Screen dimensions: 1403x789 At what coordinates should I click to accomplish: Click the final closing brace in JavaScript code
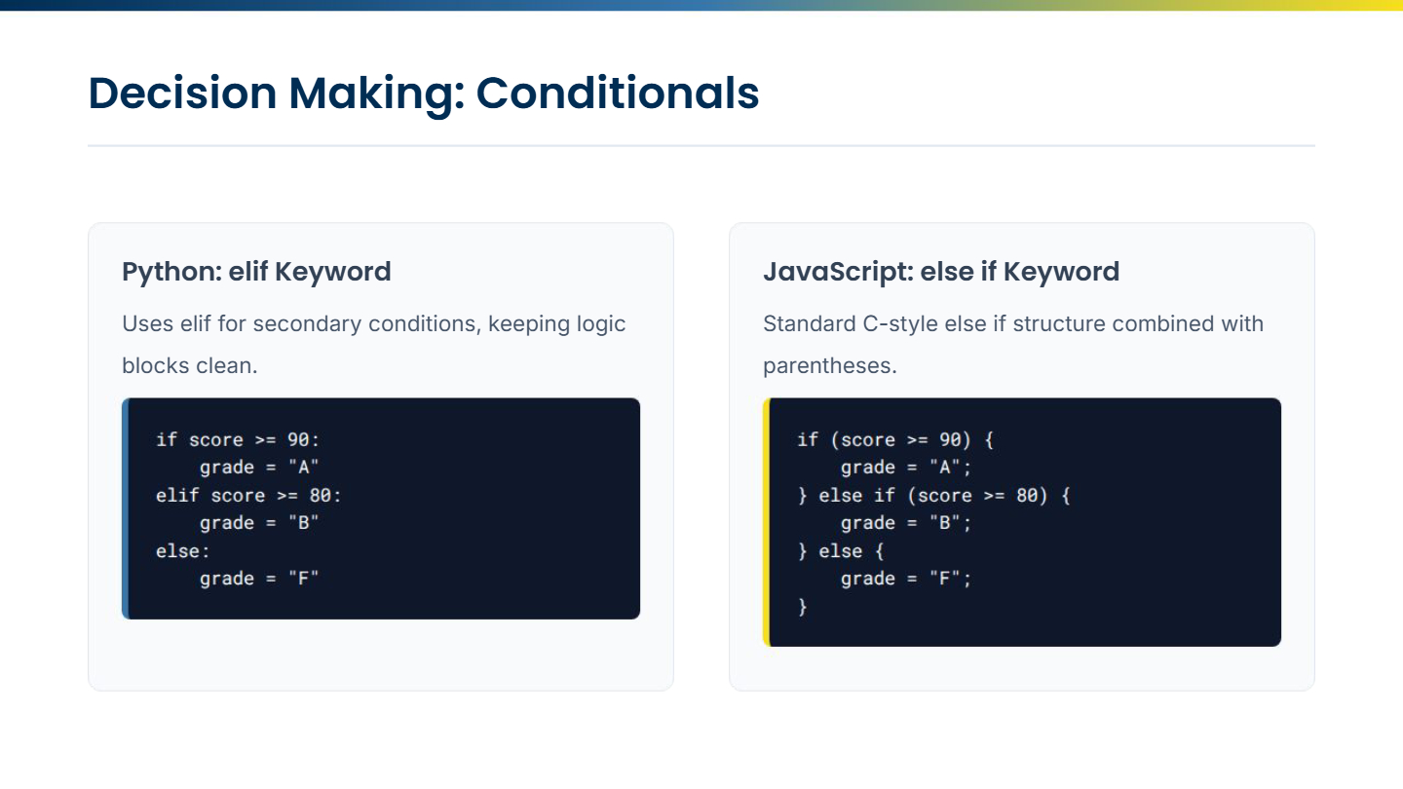(803, 607)
